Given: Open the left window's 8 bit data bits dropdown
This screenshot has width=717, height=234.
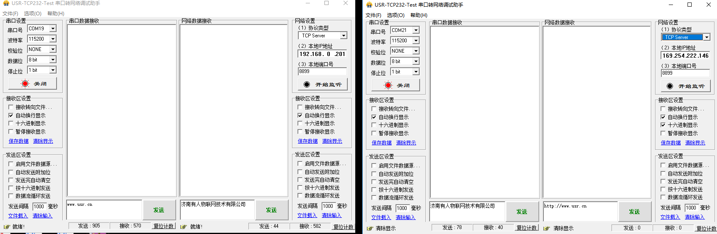Looking at the screenshot, I should (x=53, y=60).
